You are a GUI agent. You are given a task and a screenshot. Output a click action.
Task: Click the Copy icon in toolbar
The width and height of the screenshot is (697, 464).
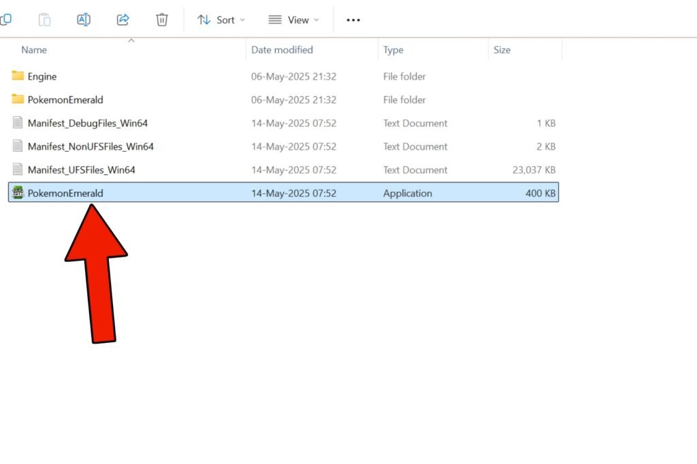pyautogui.click(x=5, y=20)
